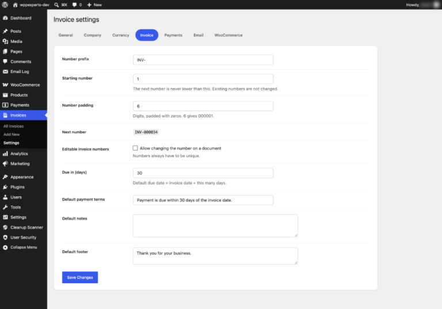Click the Plugins plug icon
This screenshot has width=442, height=309.
click(5, 187)
